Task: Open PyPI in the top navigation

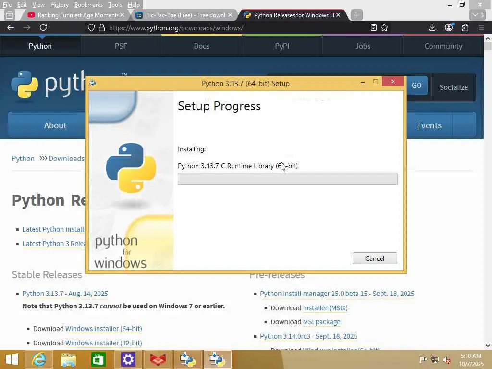Action: tap(282, 46)
